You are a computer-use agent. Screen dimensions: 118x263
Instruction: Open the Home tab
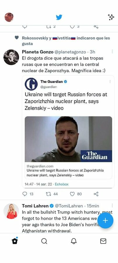click(15, 241)
